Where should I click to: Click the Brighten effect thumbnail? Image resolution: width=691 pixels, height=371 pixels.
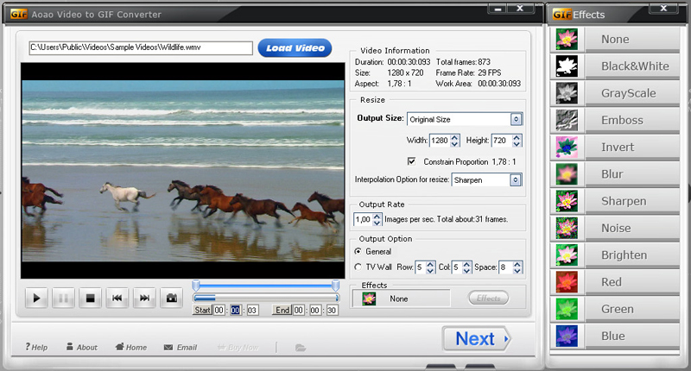(567, 255)
